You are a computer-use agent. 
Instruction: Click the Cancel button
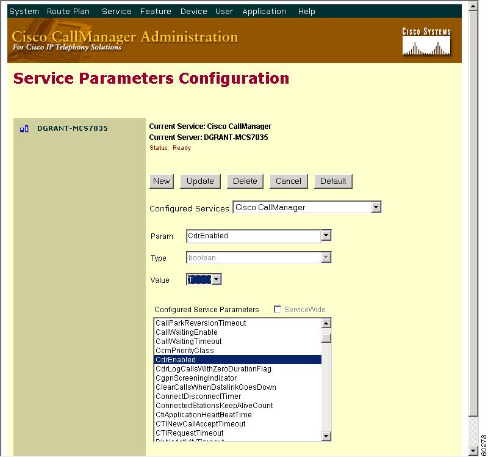pos(289,181)
